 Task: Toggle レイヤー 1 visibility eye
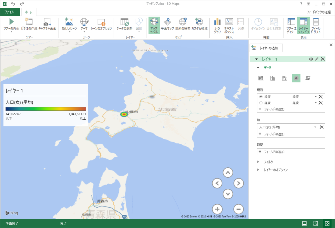click(311, 59)
